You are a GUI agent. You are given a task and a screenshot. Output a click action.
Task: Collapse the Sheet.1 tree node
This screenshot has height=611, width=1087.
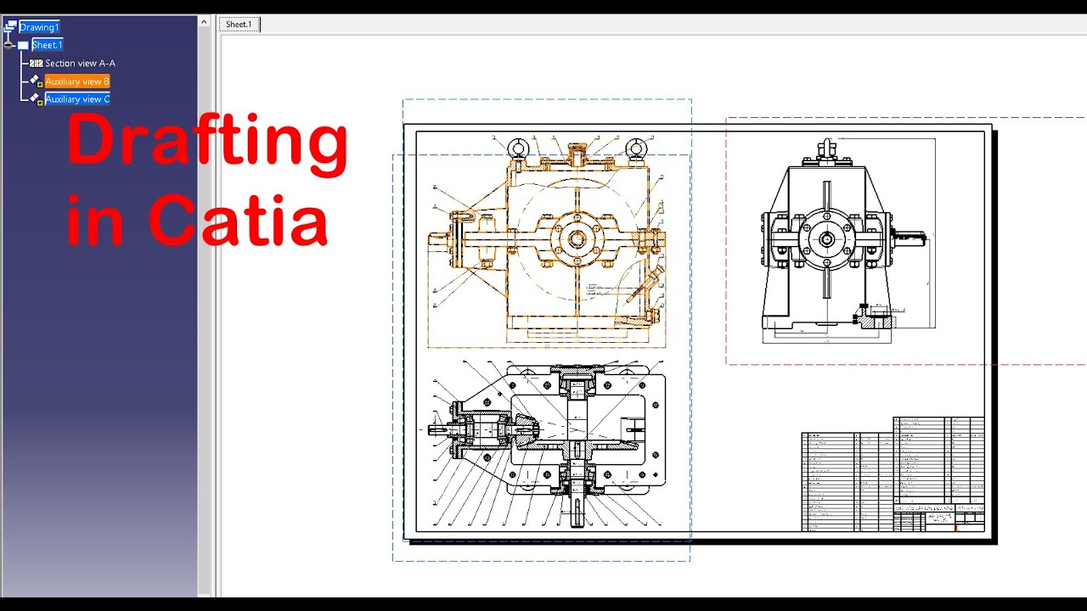(x=9, y=45)
